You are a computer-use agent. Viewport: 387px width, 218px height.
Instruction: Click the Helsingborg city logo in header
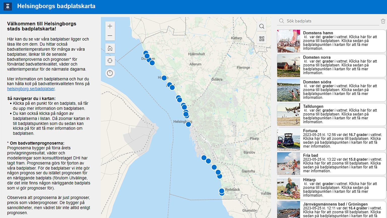(x=8, y=6)
